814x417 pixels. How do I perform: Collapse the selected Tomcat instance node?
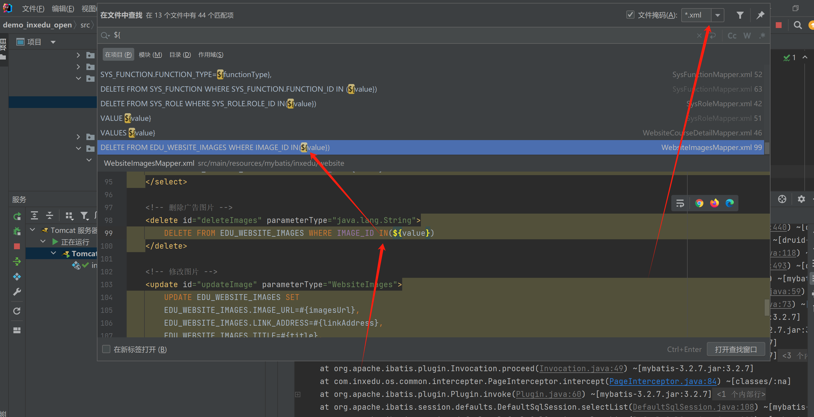tap(54, 253)
